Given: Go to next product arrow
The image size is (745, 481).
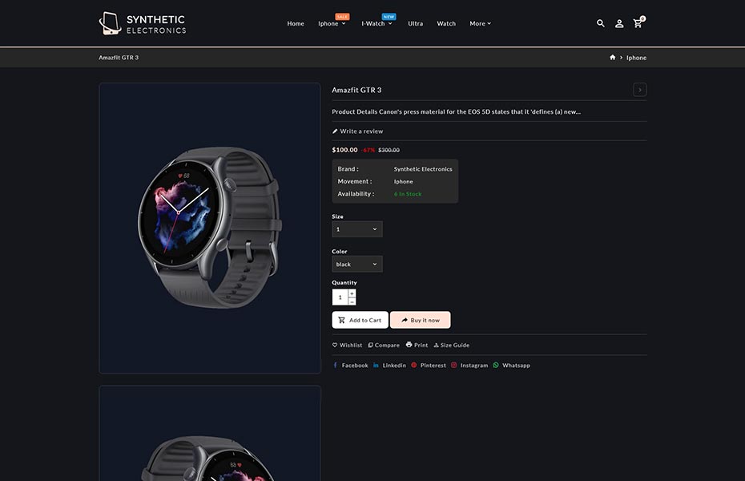Looking at the screenshot, I should point(639,90).
